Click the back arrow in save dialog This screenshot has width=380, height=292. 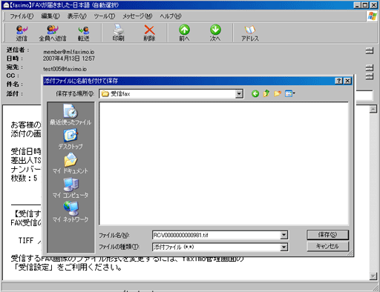[x=255, y=93]
